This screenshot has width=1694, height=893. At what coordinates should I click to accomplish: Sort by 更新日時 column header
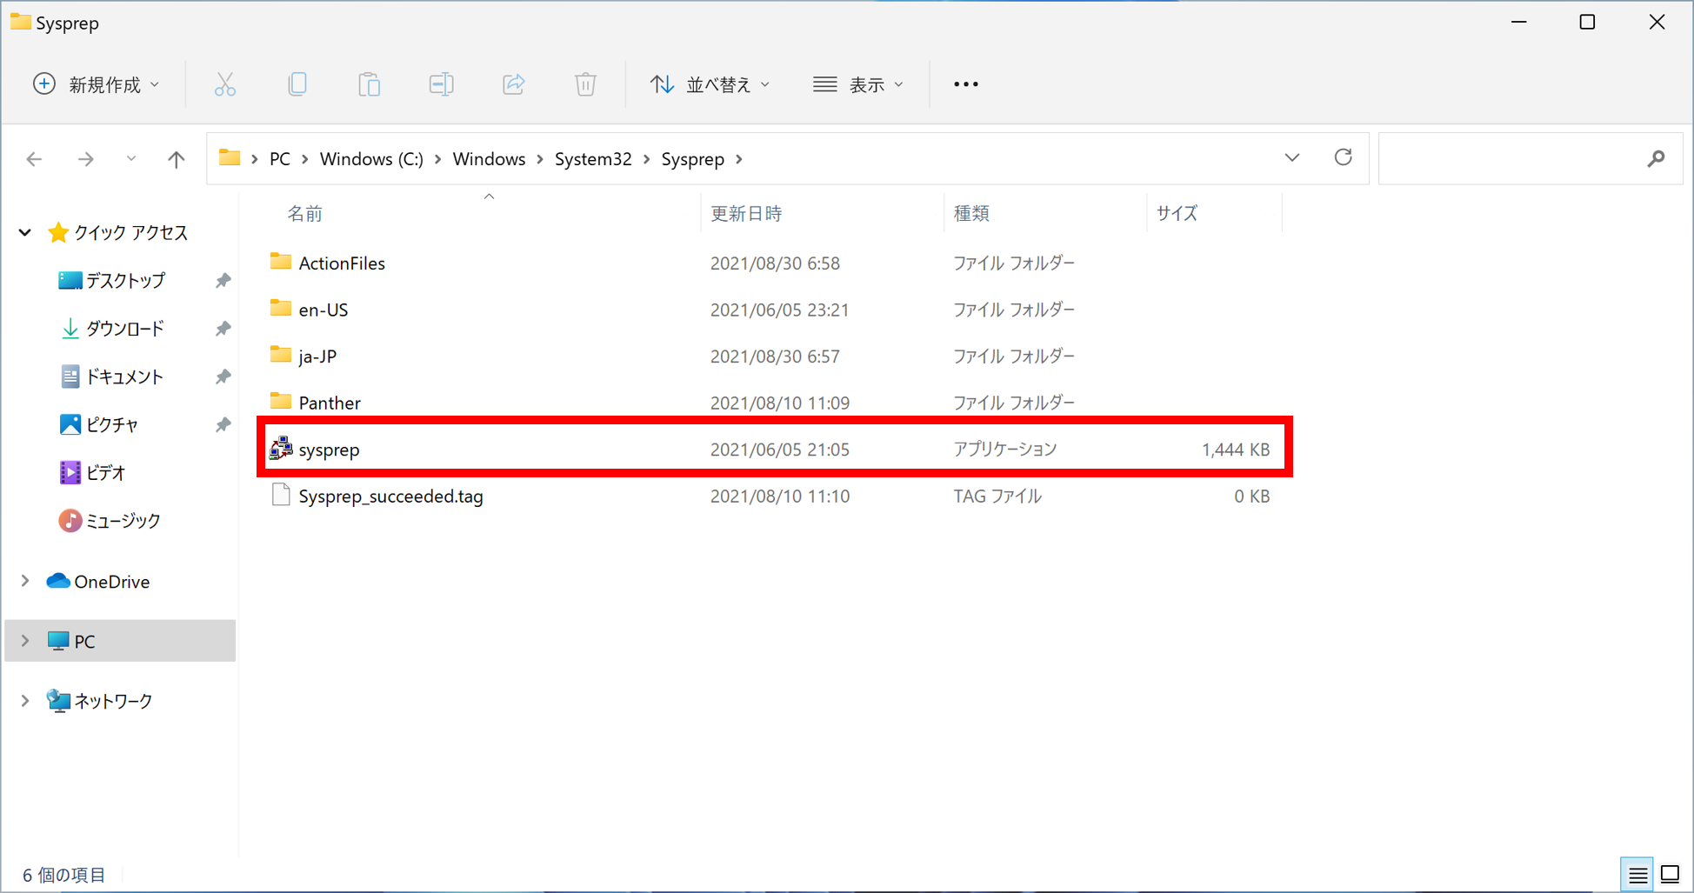[746, 213]
